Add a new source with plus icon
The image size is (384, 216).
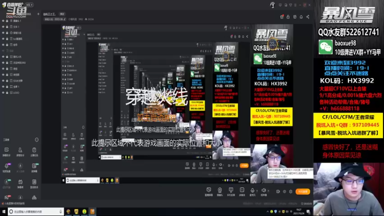pyautogui.click(x=38, y=14)
